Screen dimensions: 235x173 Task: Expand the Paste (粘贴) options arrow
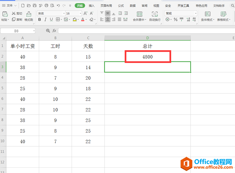click(x=8, y=20)
